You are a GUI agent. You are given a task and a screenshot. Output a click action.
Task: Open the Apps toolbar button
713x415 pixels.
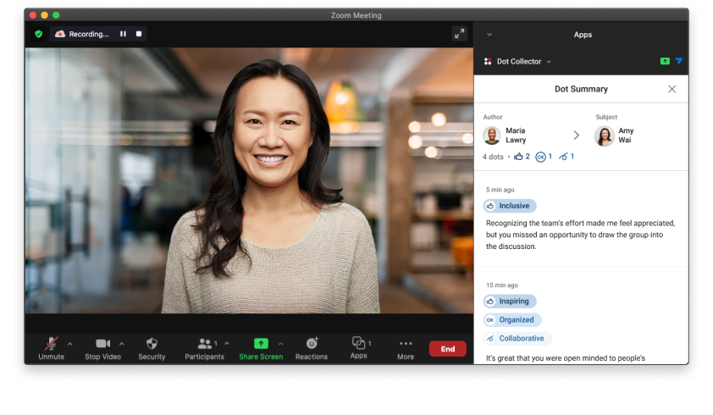359,348
